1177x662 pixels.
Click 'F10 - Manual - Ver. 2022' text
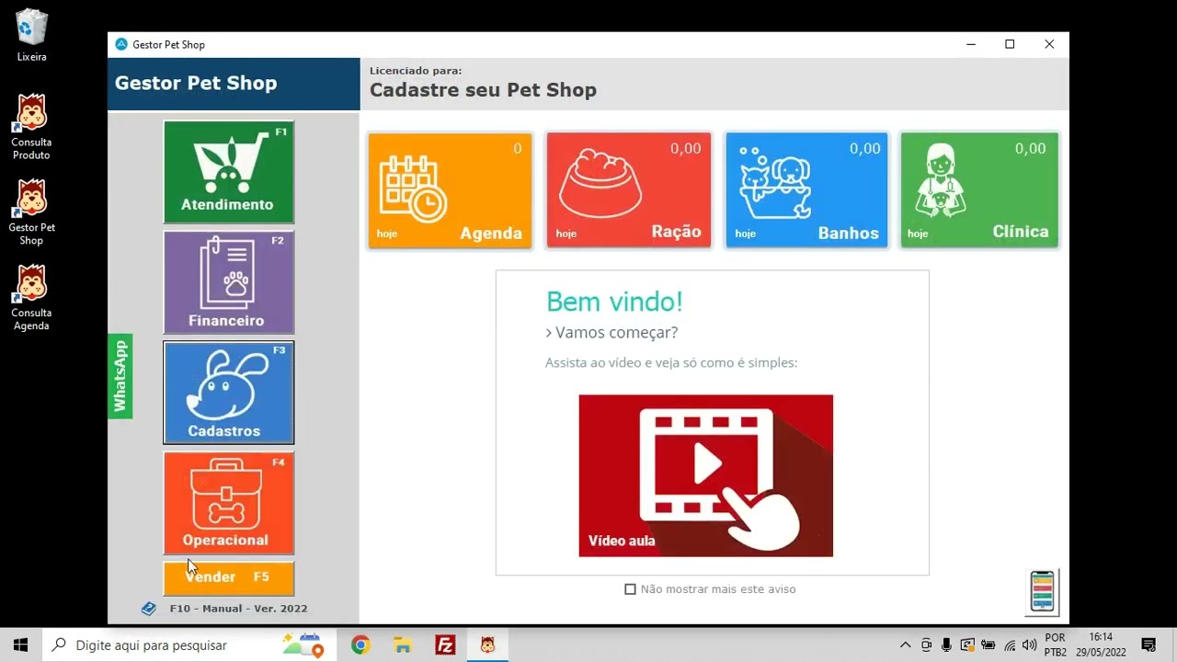[x=239, y=609]
